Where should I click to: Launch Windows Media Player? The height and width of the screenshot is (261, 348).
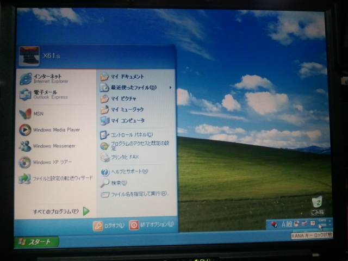point(49,130)
